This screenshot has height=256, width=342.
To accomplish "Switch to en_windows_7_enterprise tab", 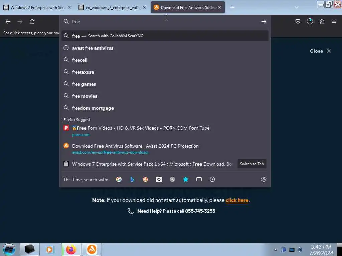I will click(x=113, y=8).
